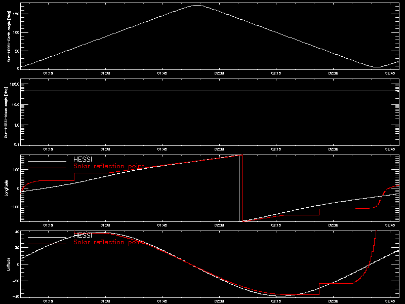This screenshot has height=304, width=405.
Task: Click '02:45' time tick under Noon angle plot
Action: (390, 149)
